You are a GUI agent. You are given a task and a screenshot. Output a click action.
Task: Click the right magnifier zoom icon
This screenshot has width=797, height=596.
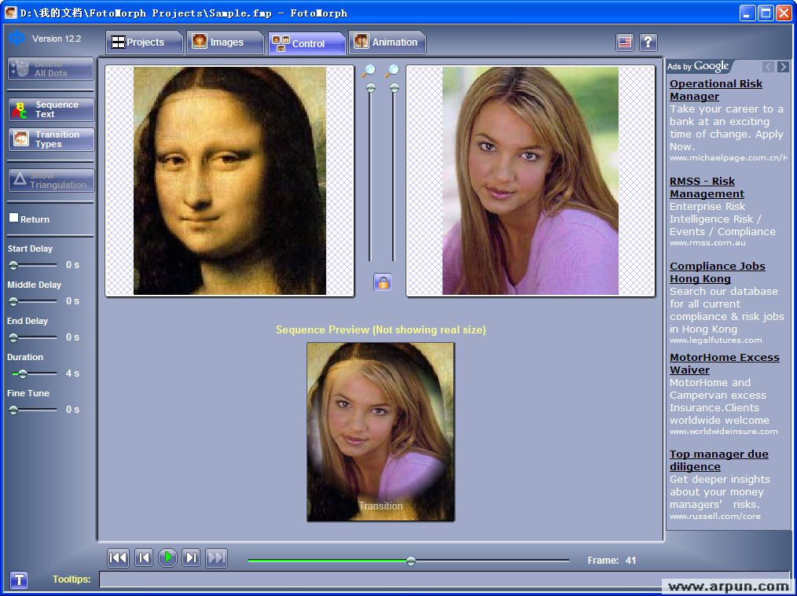click(x=392, y=72)
